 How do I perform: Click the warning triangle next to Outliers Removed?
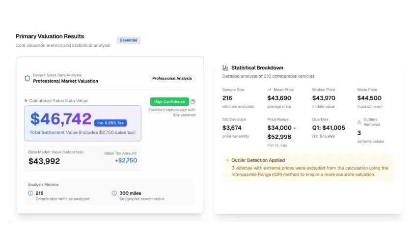(x=359, y=122)
